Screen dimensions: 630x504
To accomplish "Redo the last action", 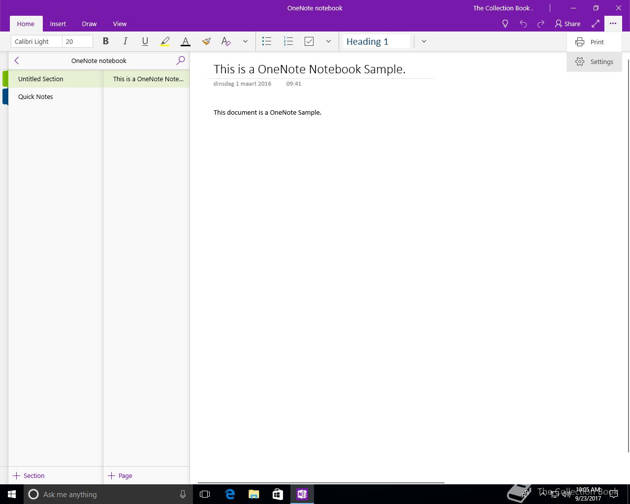I will [x=541, y=24].
